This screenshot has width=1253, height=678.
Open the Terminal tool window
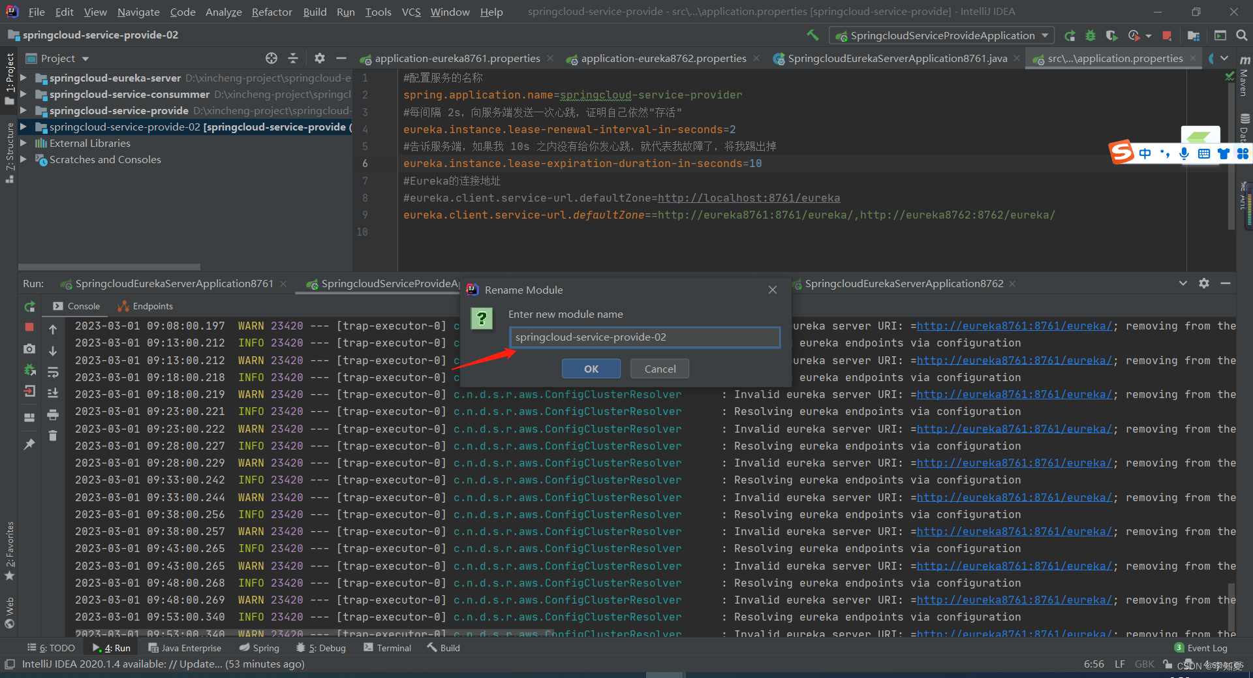(388, 648)
